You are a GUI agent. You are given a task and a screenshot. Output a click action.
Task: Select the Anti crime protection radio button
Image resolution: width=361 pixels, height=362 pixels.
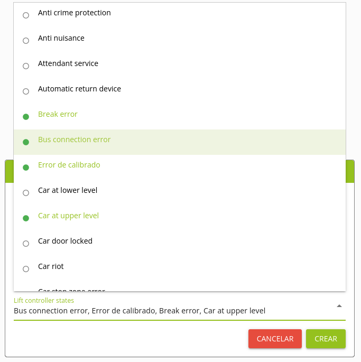pyautogui.click(x=26, y=15)
